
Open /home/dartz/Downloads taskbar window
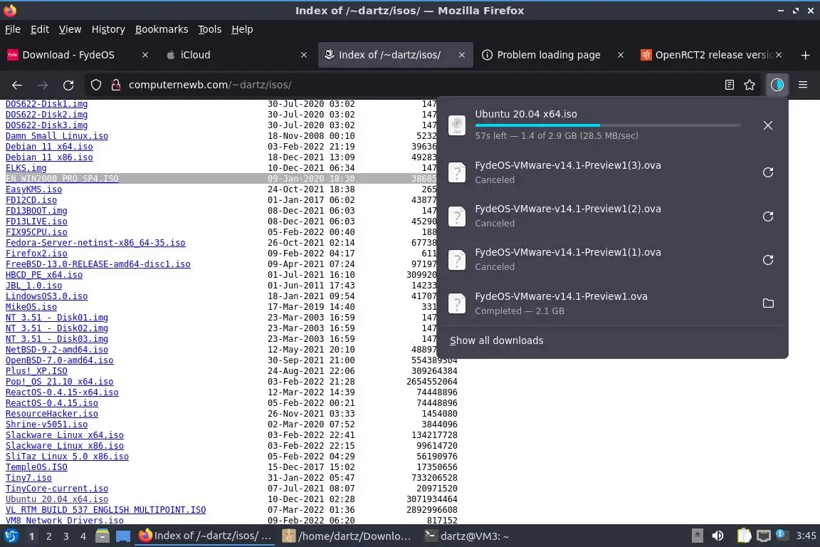pos(347,536)
